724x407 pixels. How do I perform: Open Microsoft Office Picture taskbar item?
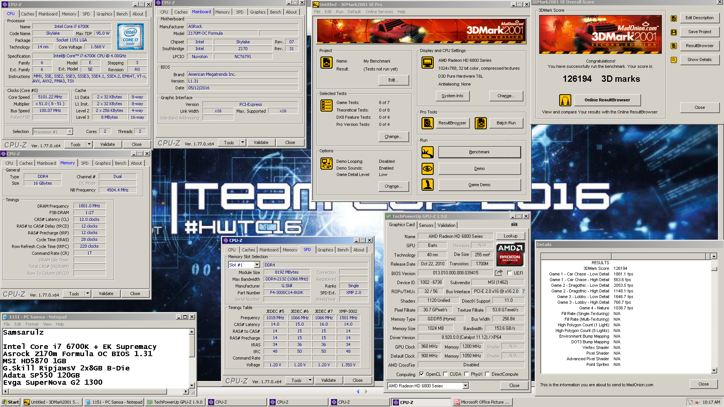click(x=482, y=402)
